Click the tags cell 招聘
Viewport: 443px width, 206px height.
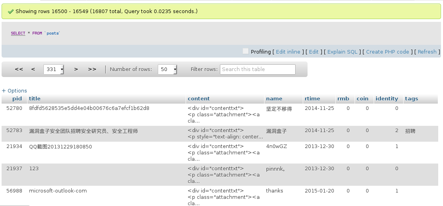pyautogui.click(x=410, y=131)
